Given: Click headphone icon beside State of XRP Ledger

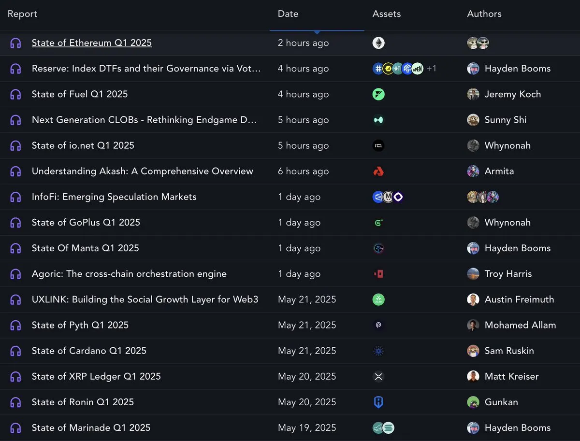Looking at the screenshot, I should tap(15, 376).
